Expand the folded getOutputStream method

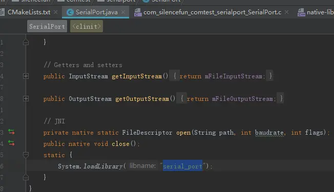pyautogui.click(x=26, y=98)
